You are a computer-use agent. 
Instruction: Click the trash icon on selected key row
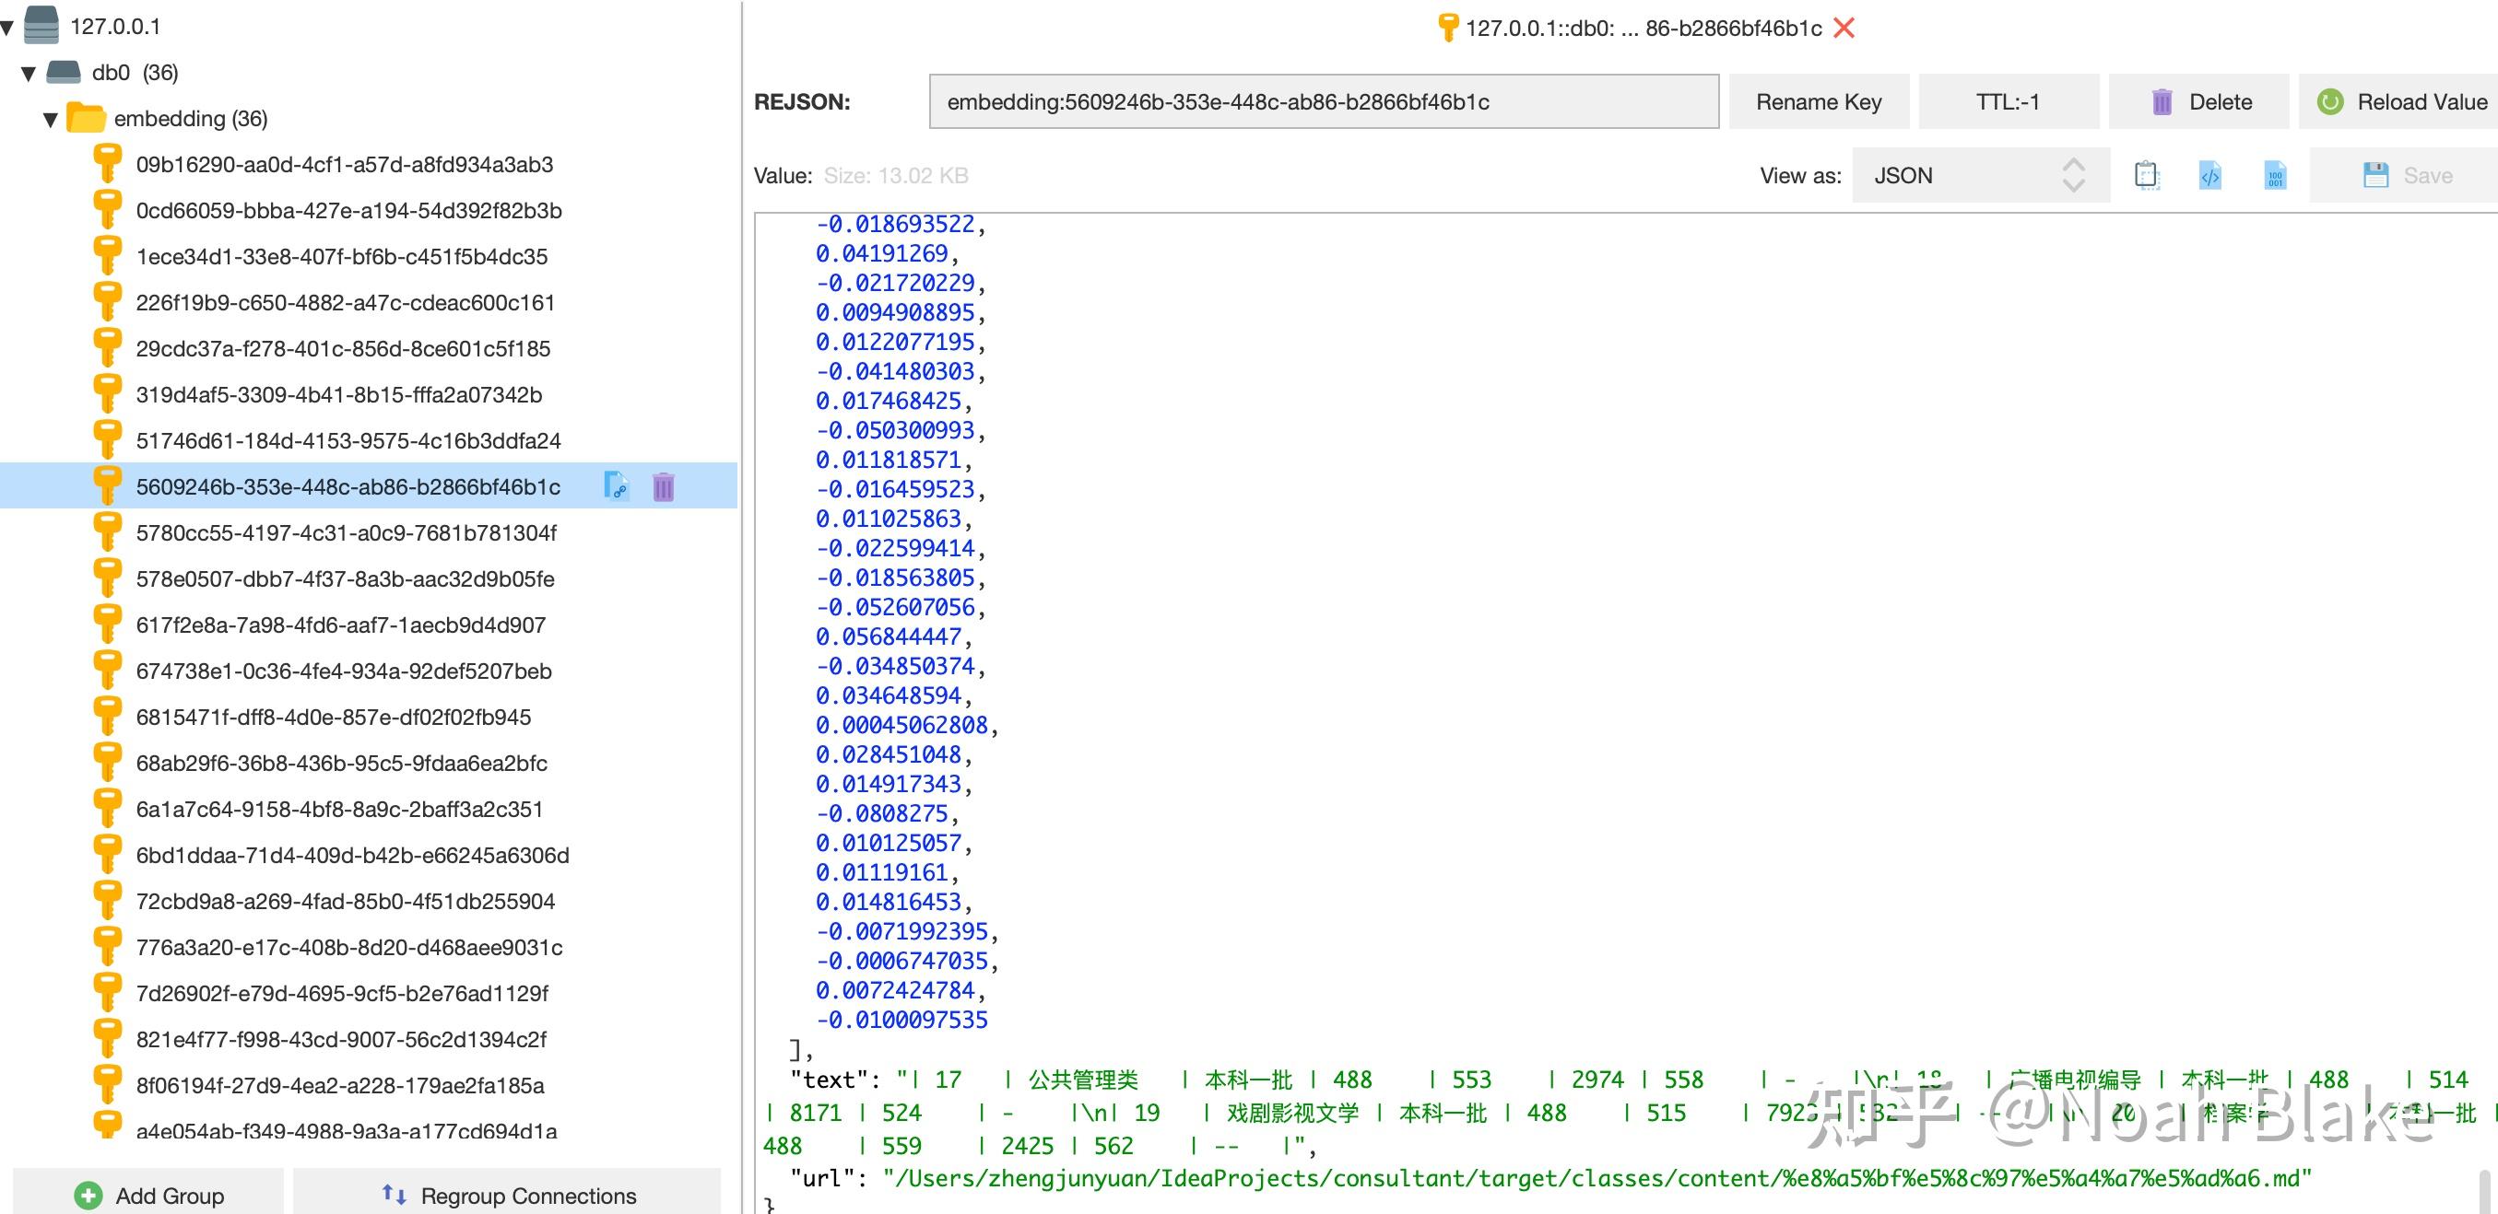[664, 486]
